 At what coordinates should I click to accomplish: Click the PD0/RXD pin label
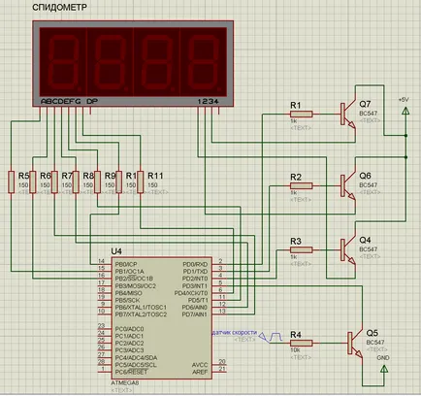[195, 264]
